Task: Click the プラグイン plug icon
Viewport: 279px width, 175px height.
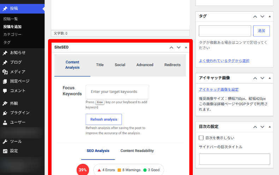Action: pos(5,113)
